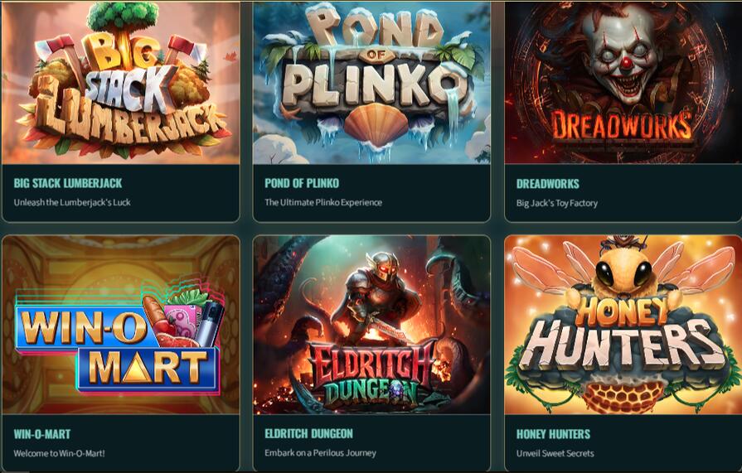Screen dimensions: 742x473
Task: Open the Eldritch Dungeon knight artwork
Action: coord(371,325)
